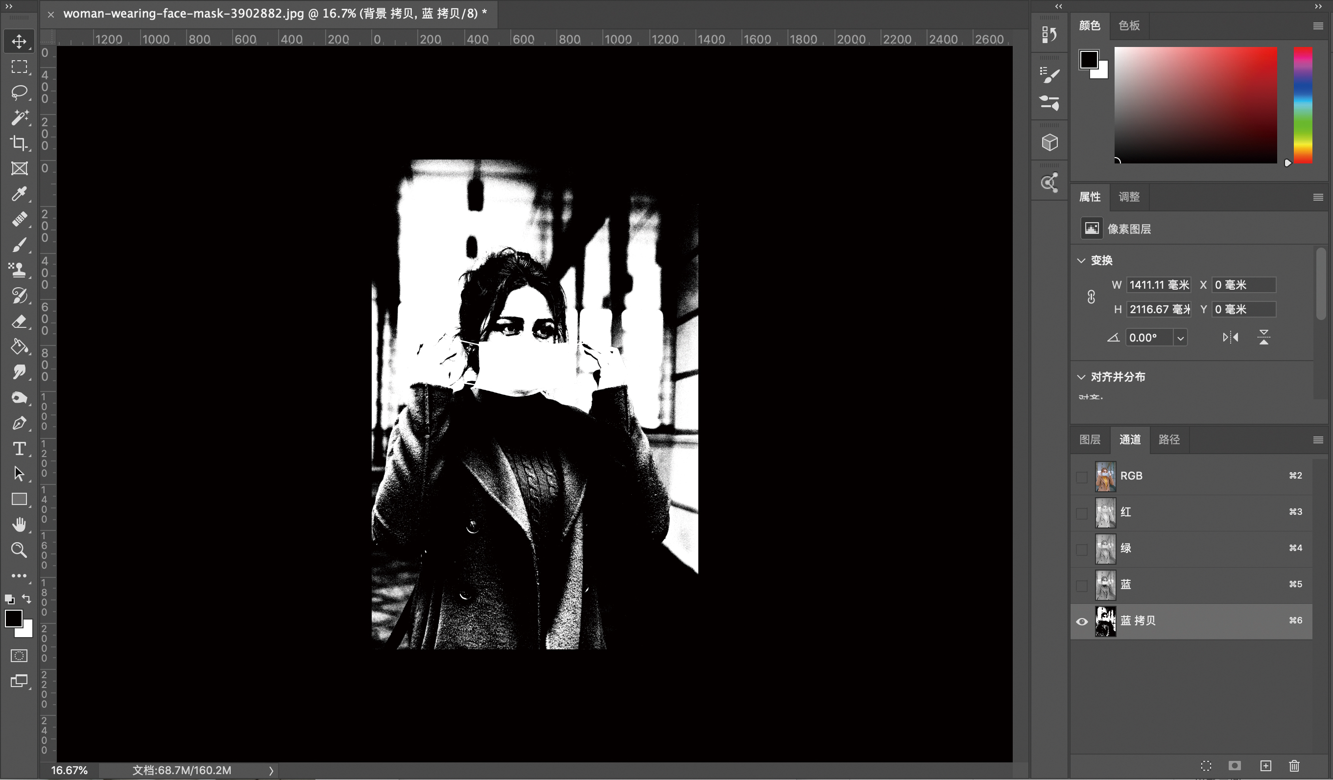1333x780 pixels.
Task: Click the hue spectrum slider
Action: pyautogui.click(x=1303, y=105)
